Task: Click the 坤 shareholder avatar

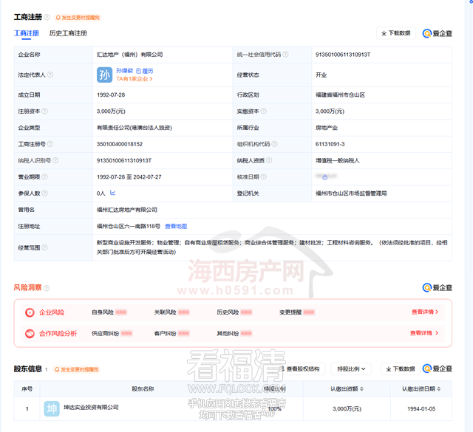Action: 52,408
